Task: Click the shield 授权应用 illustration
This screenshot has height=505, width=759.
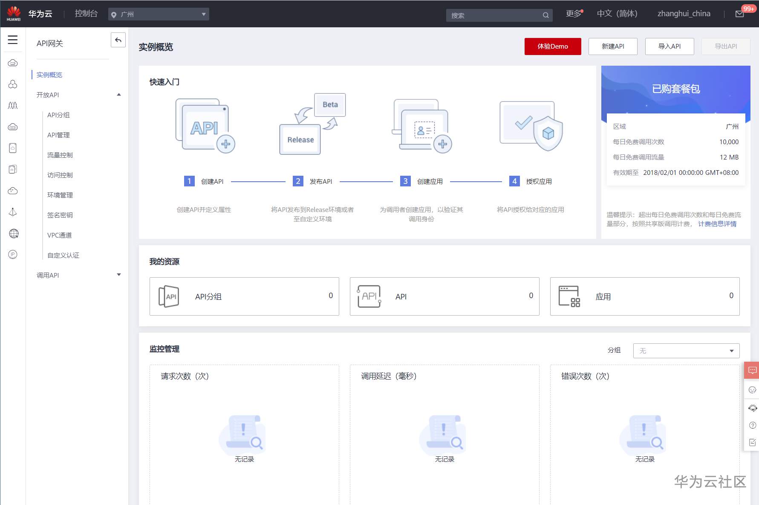Action: pyautogui.click(x=531, y=126)
